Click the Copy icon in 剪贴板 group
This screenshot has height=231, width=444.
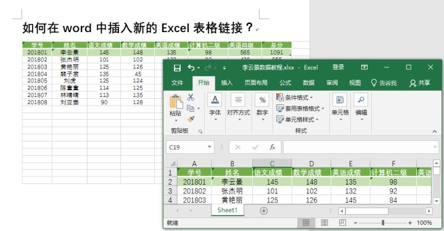coord(191,108)
